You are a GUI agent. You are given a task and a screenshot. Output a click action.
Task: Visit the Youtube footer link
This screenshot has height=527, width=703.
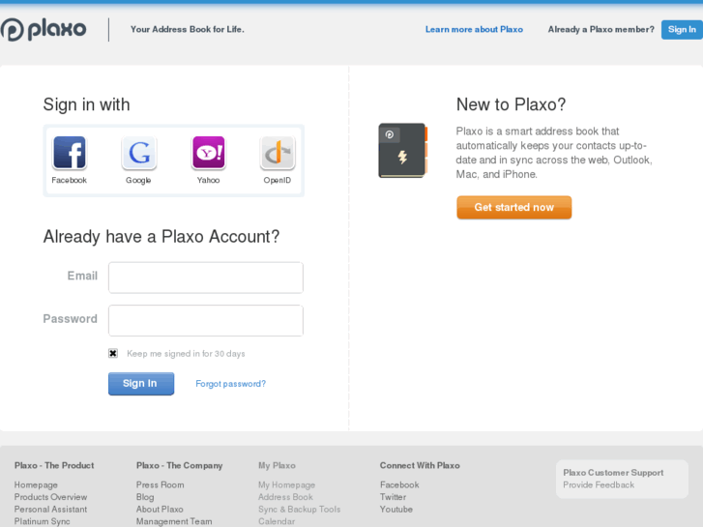(x=395, y=510)
